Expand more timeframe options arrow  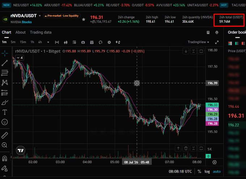point(48,42)
